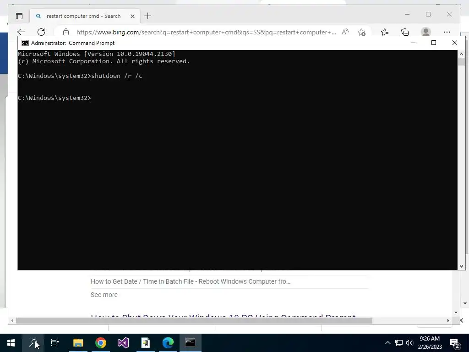The height and width of the screenshot is (352, 469).
Task: Open Read aloud icon in address bar
Action: pyautogui.click(x=345, y=32)
